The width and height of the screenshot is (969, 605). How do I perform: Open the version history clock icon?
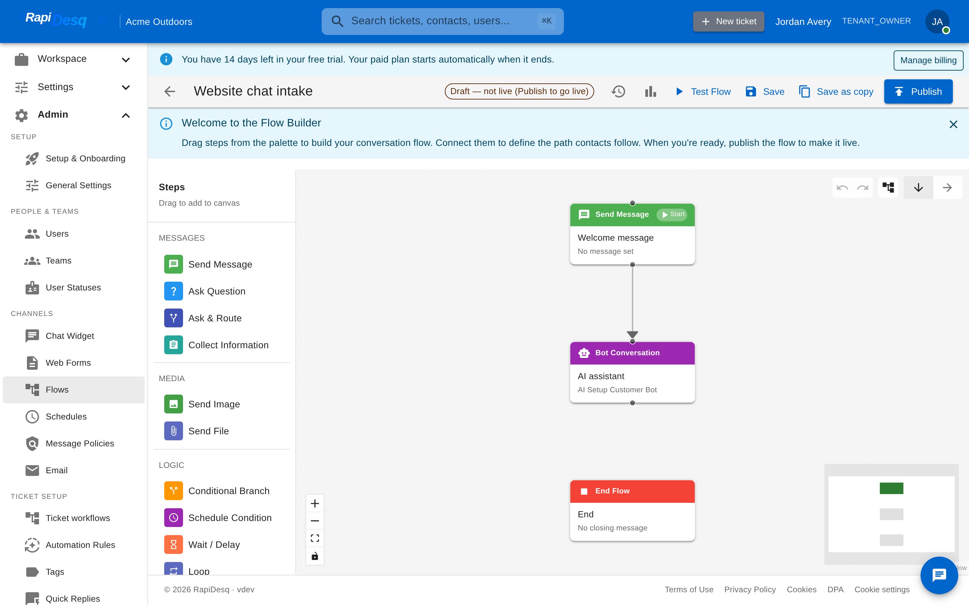click(618, 91)
